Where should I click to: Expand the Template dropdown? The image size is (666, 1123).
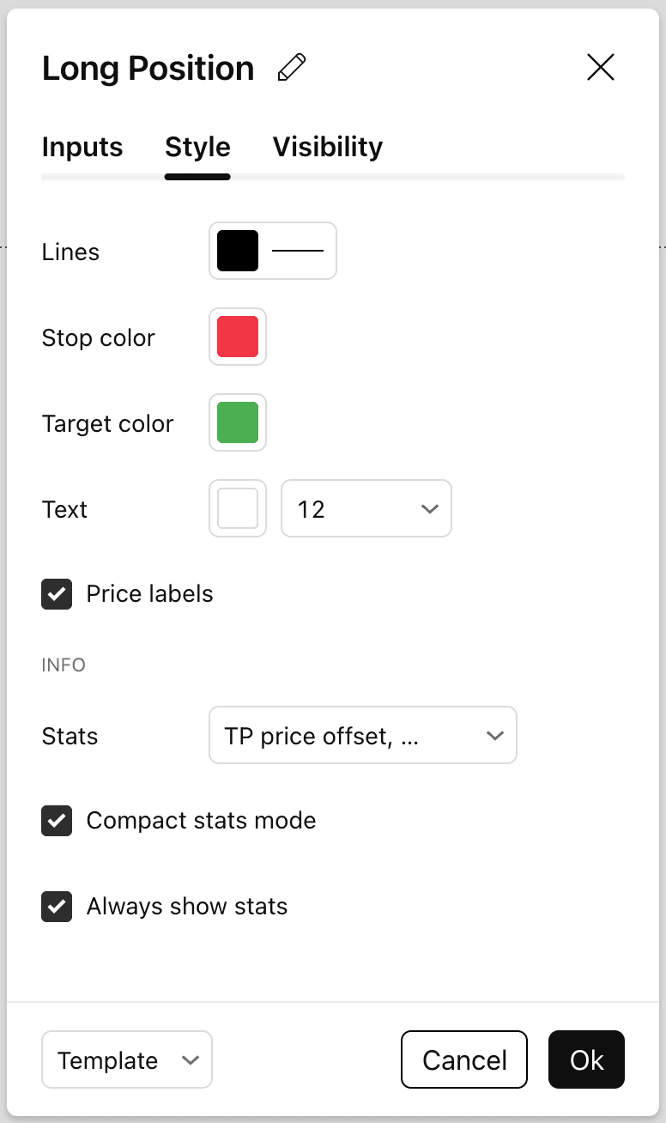[126, 1059]
